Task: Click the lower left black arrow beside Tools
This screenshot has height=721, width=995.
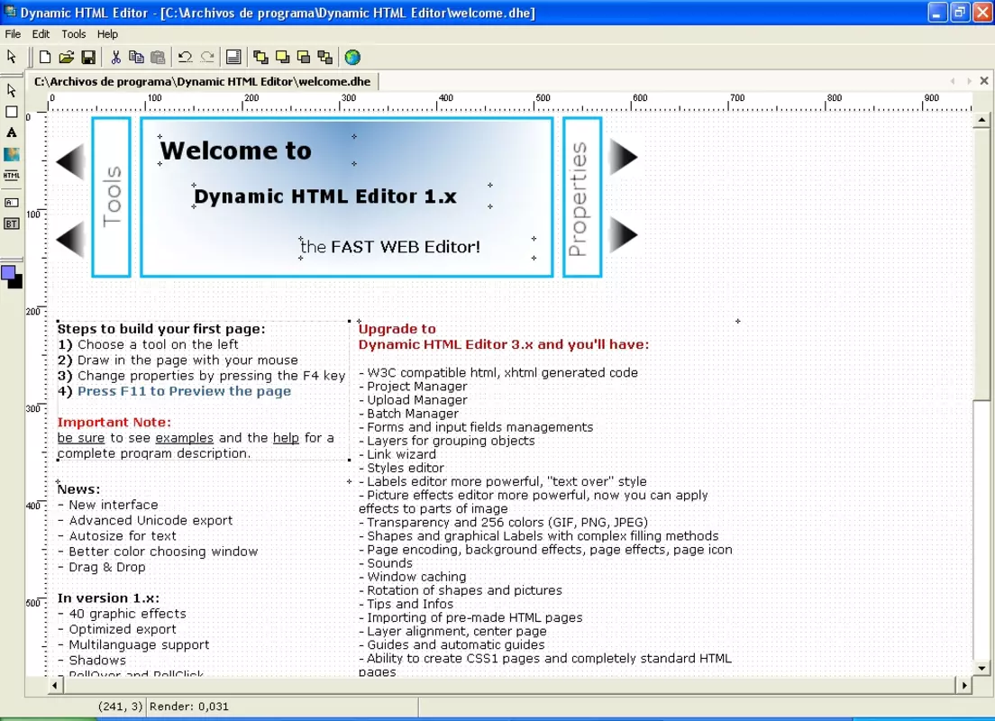Action: click(70, 239)
